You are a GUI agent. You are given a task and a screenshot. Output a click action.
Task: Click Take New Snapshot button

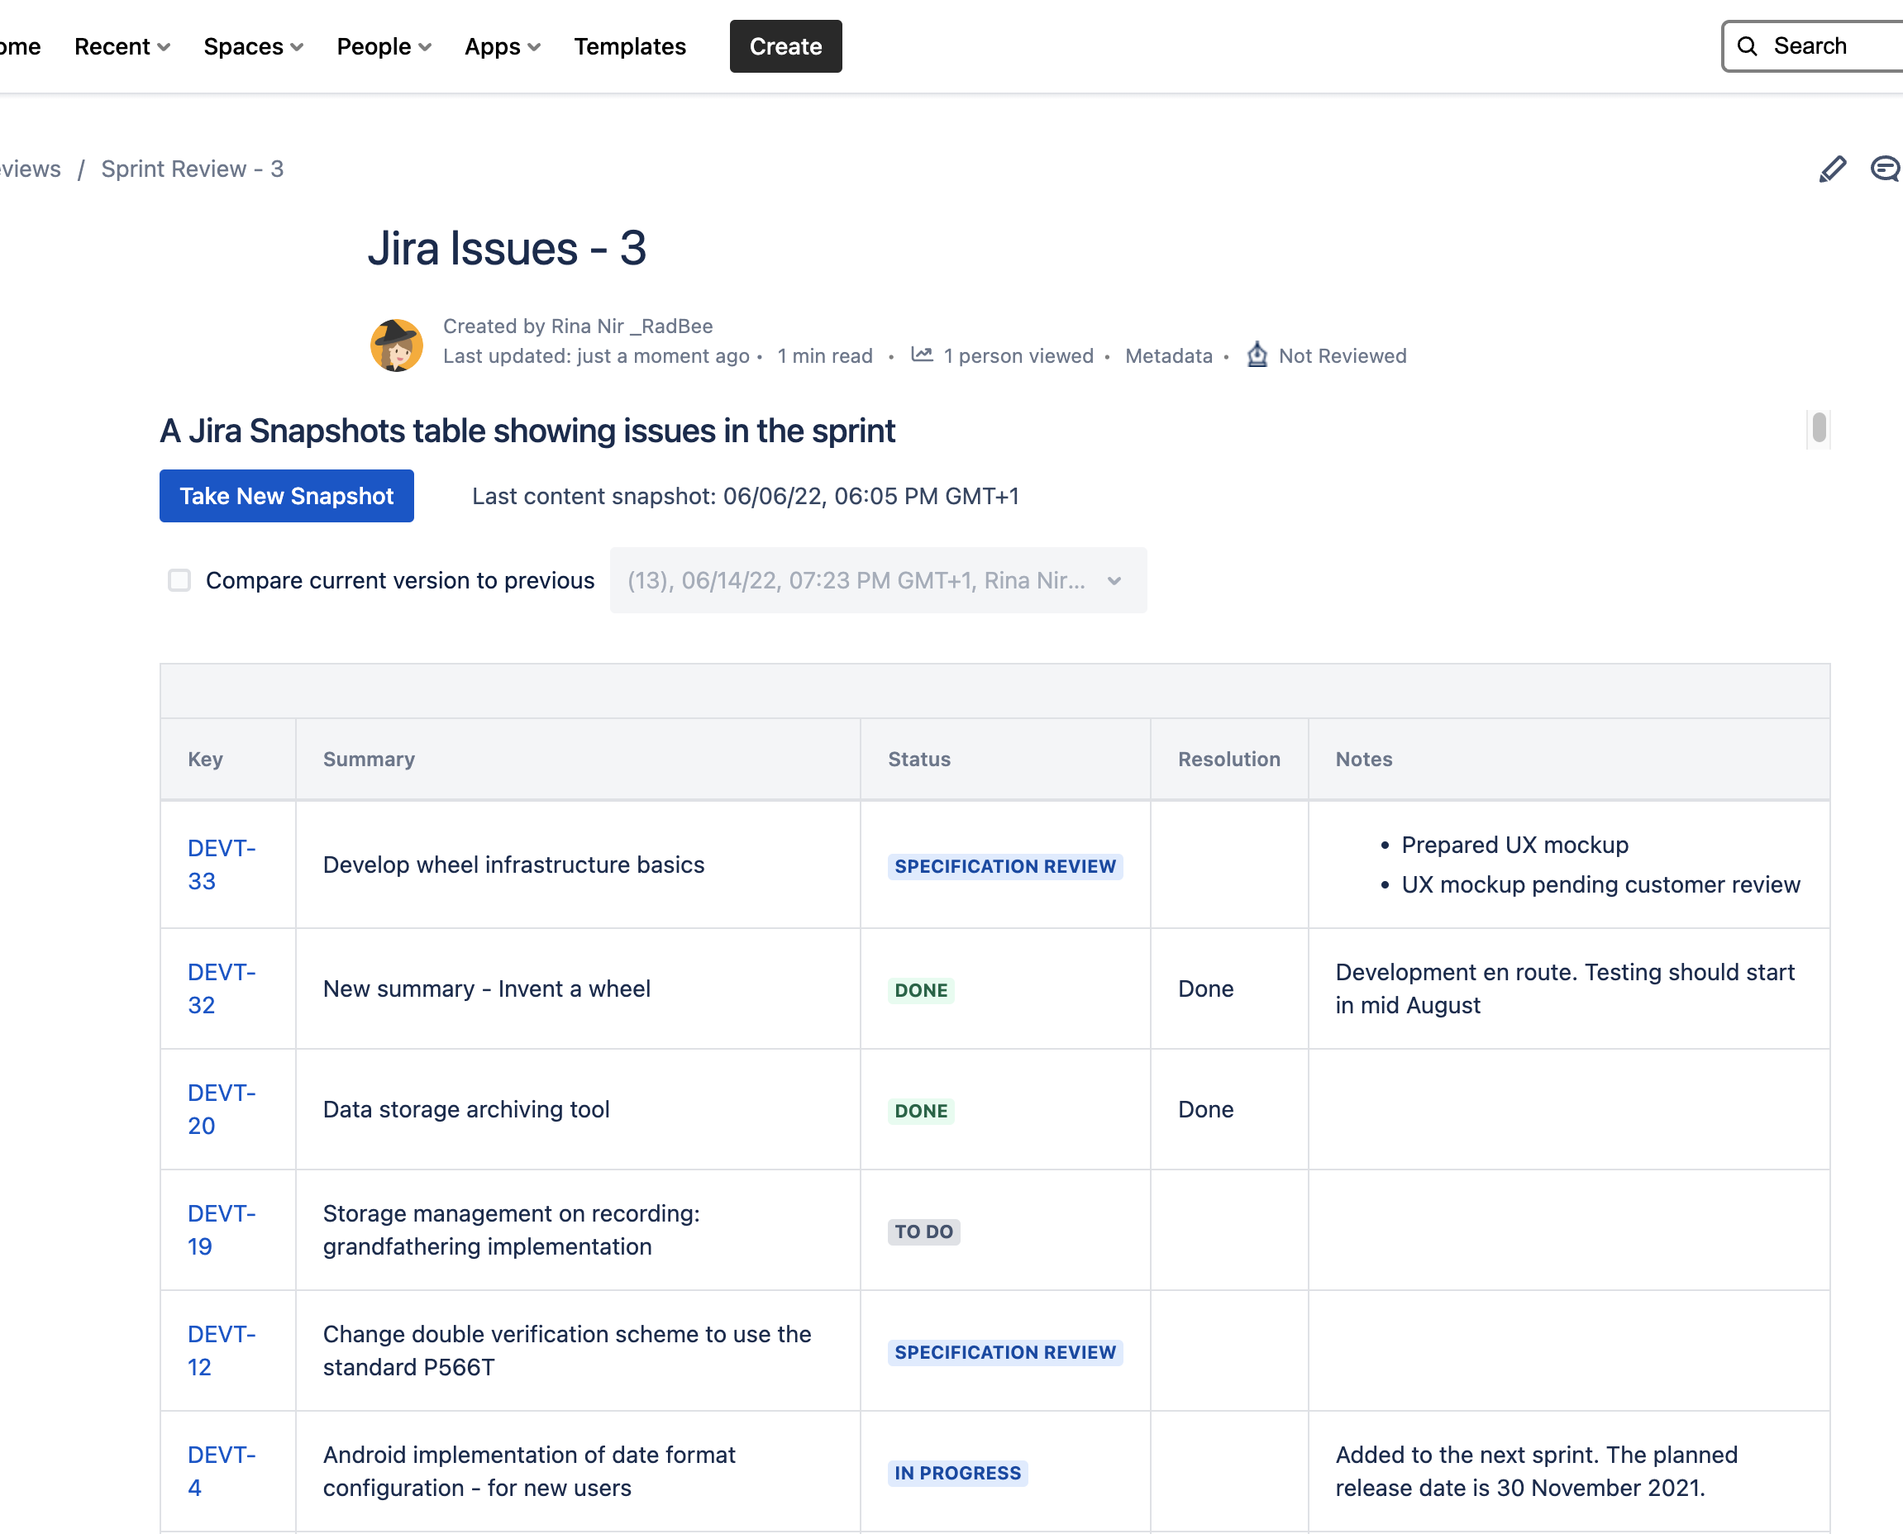point(286,496)
